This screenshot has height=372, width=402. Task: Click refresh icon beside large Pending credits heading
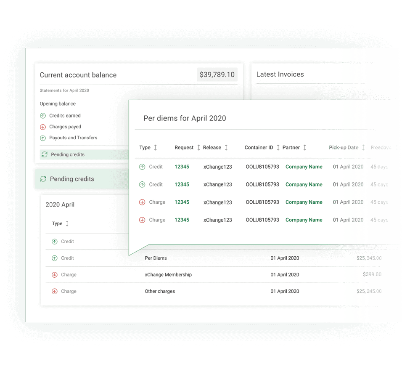click(x=43, y=179)
